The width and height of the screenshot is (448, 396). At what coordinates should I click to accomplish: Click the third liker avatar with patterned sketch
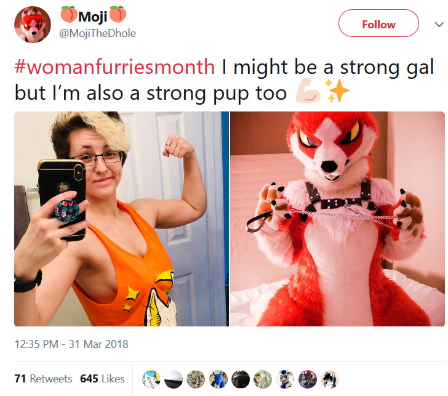coord(196,379)
